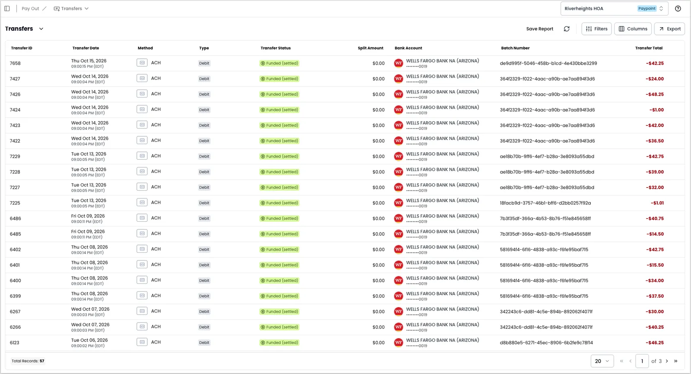The width and height of the screenshot is (691, 374).
Task: Toggle the sidebar panel icon
Action: coord(7,9)
